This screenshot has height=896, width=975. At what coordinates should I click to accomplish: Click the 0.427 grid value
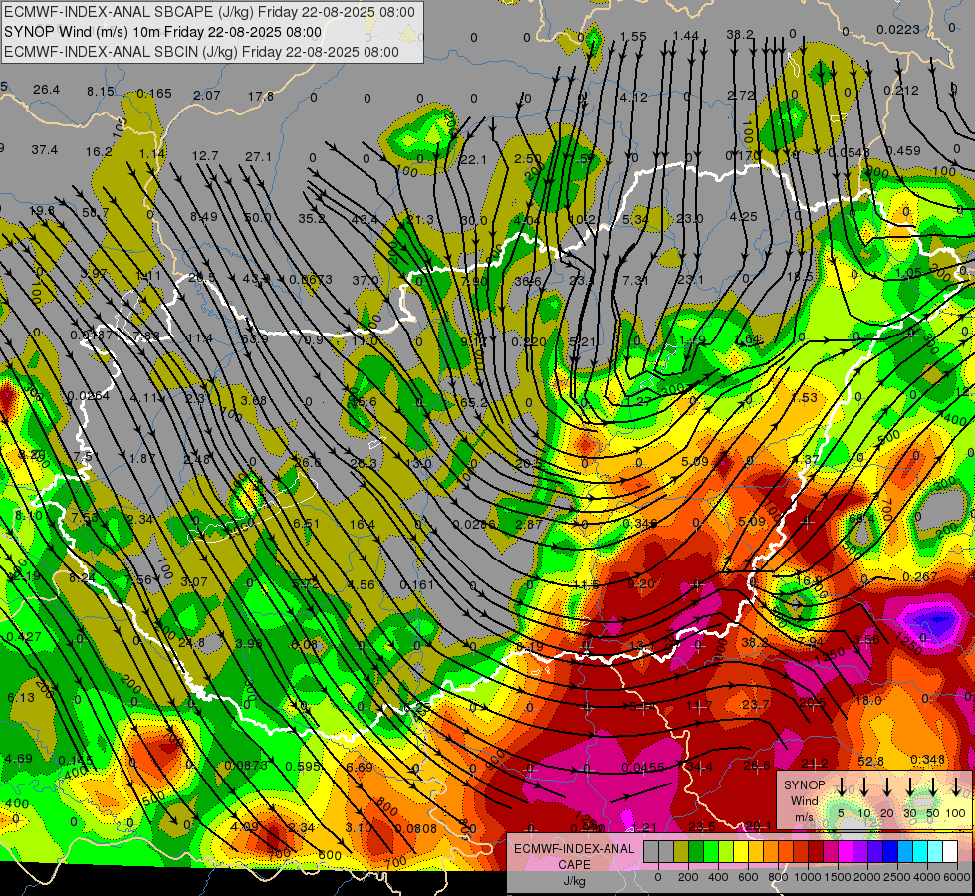point(24,637)
